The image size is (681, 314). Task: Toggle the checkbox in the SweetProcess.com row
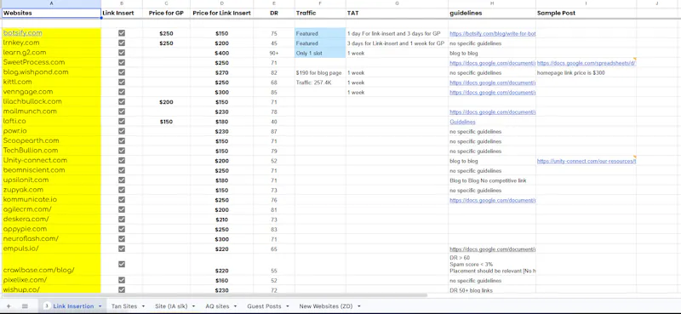[122, 62]
